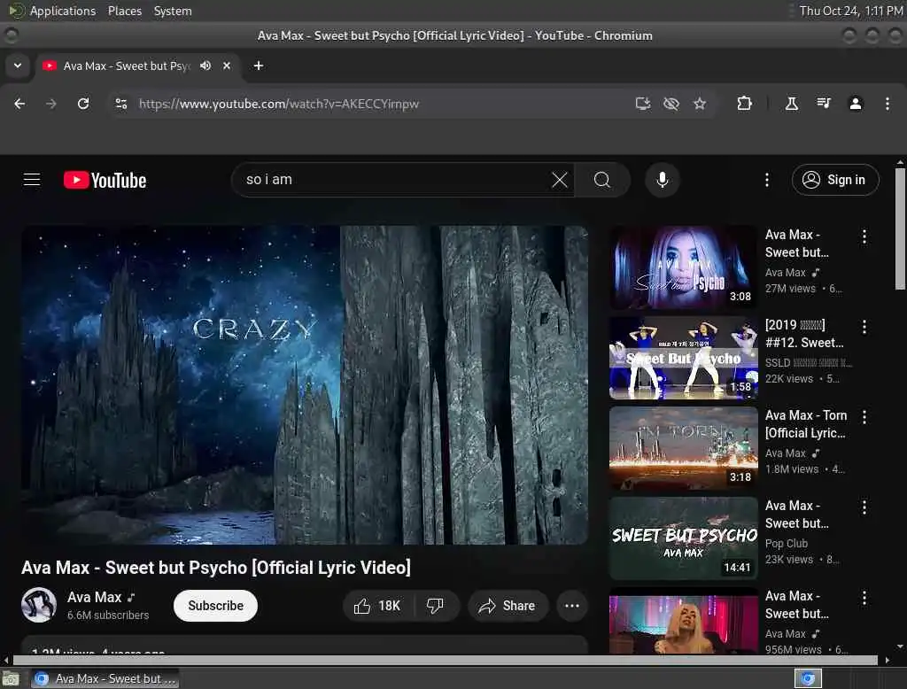Viewport: 907px width, 689px height.
Task: Open Ava Max channel name link
Action: (x=94, y=597)
